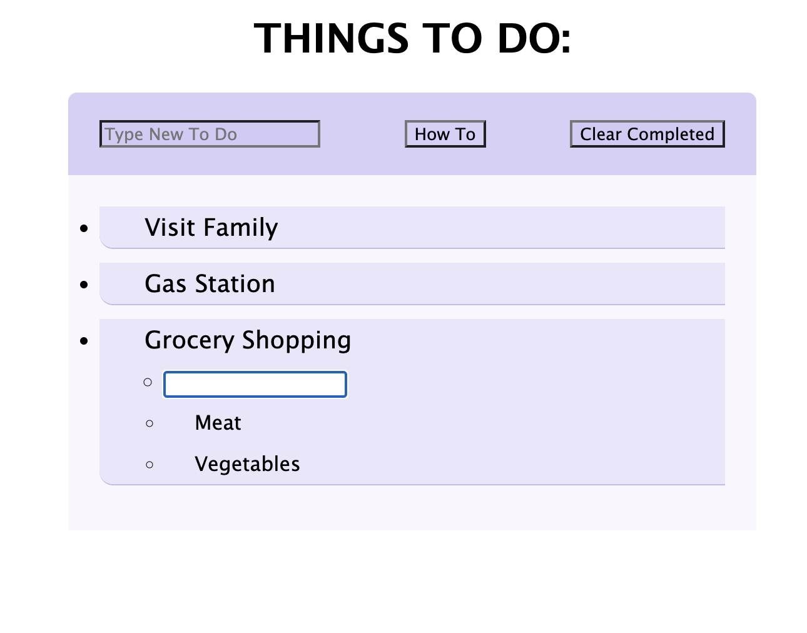Screen dimensions: 807x633
Task: Select the Vegetables sub-item
Action: [247, 464]
